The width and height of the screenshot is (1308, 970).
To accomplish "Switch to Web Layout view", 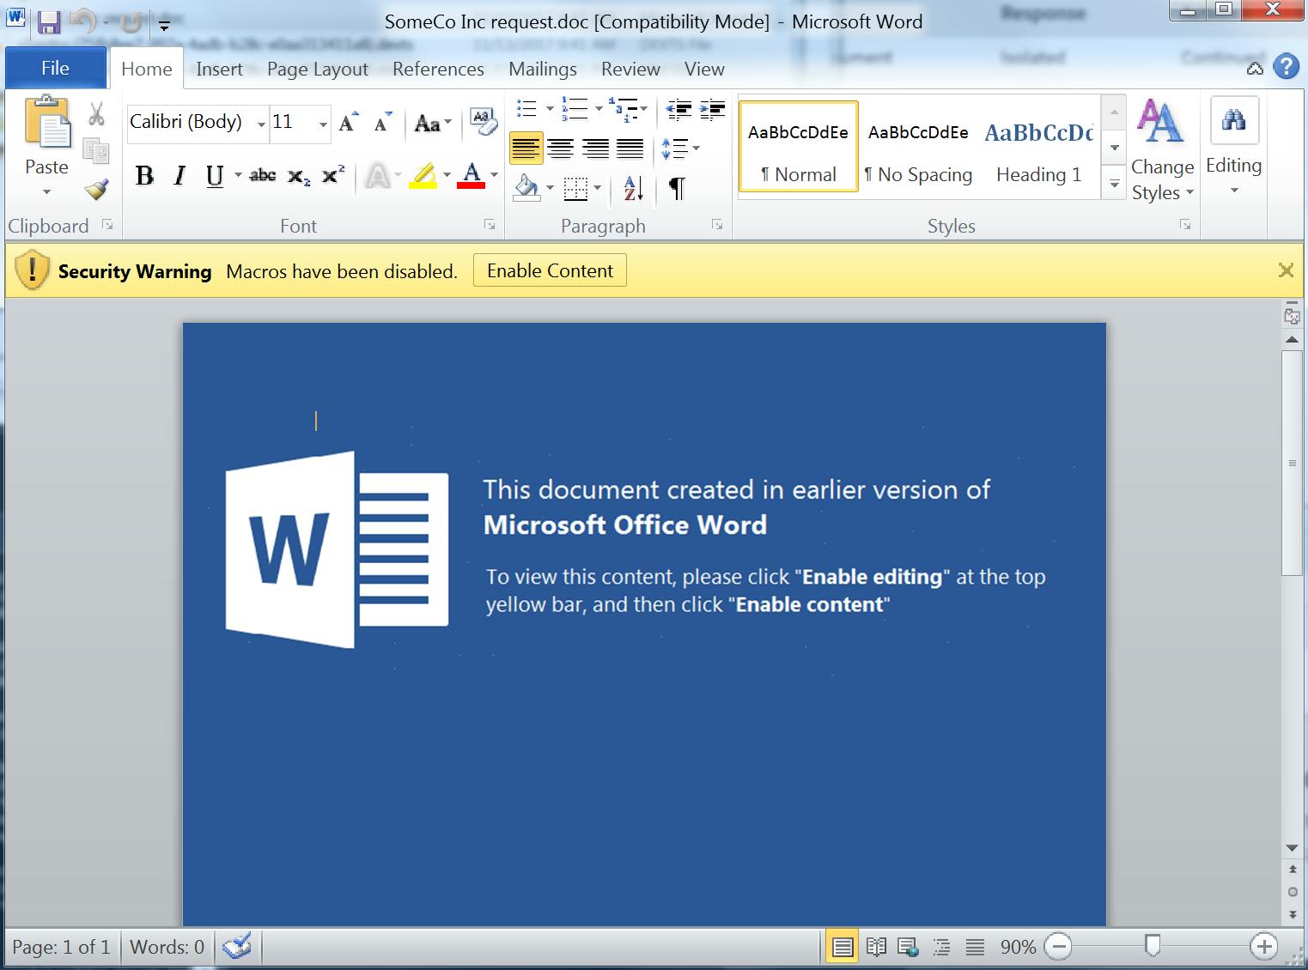I will (x=908, y=947).
